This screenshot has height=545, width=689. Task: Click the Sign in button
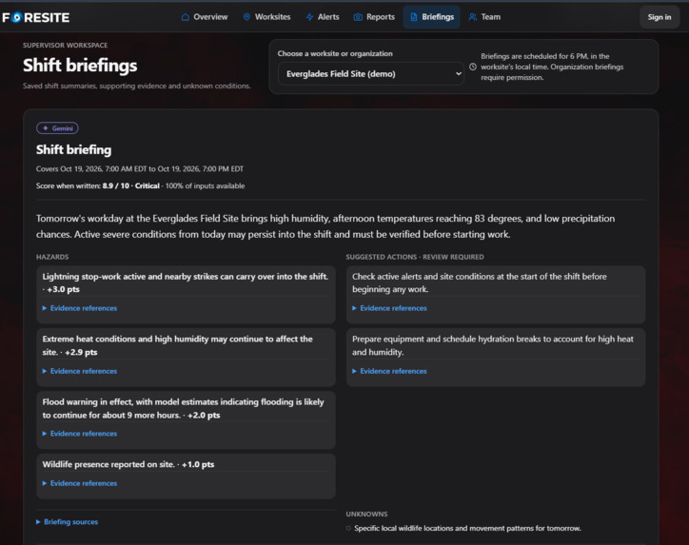[659, 17]
